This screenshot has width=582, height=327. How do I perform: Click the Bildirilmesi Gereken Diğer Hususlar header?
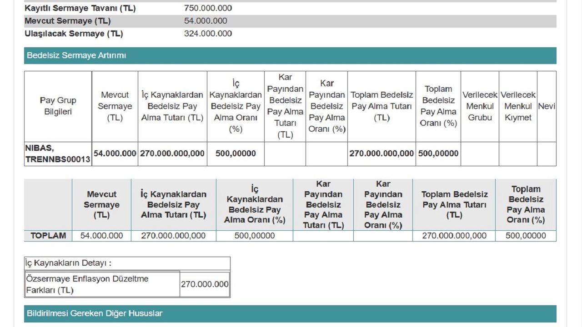[95, 313]
